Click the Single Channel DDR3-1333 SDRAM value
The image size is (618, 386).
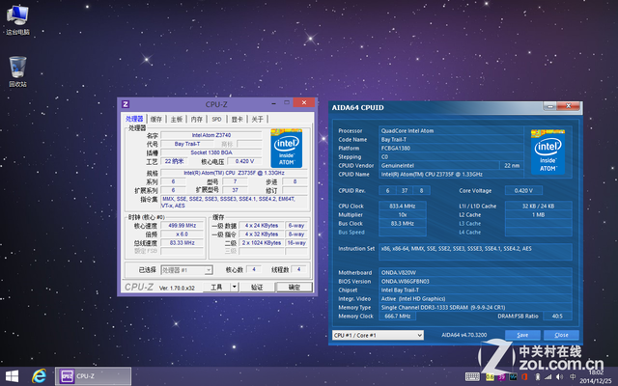475,307
